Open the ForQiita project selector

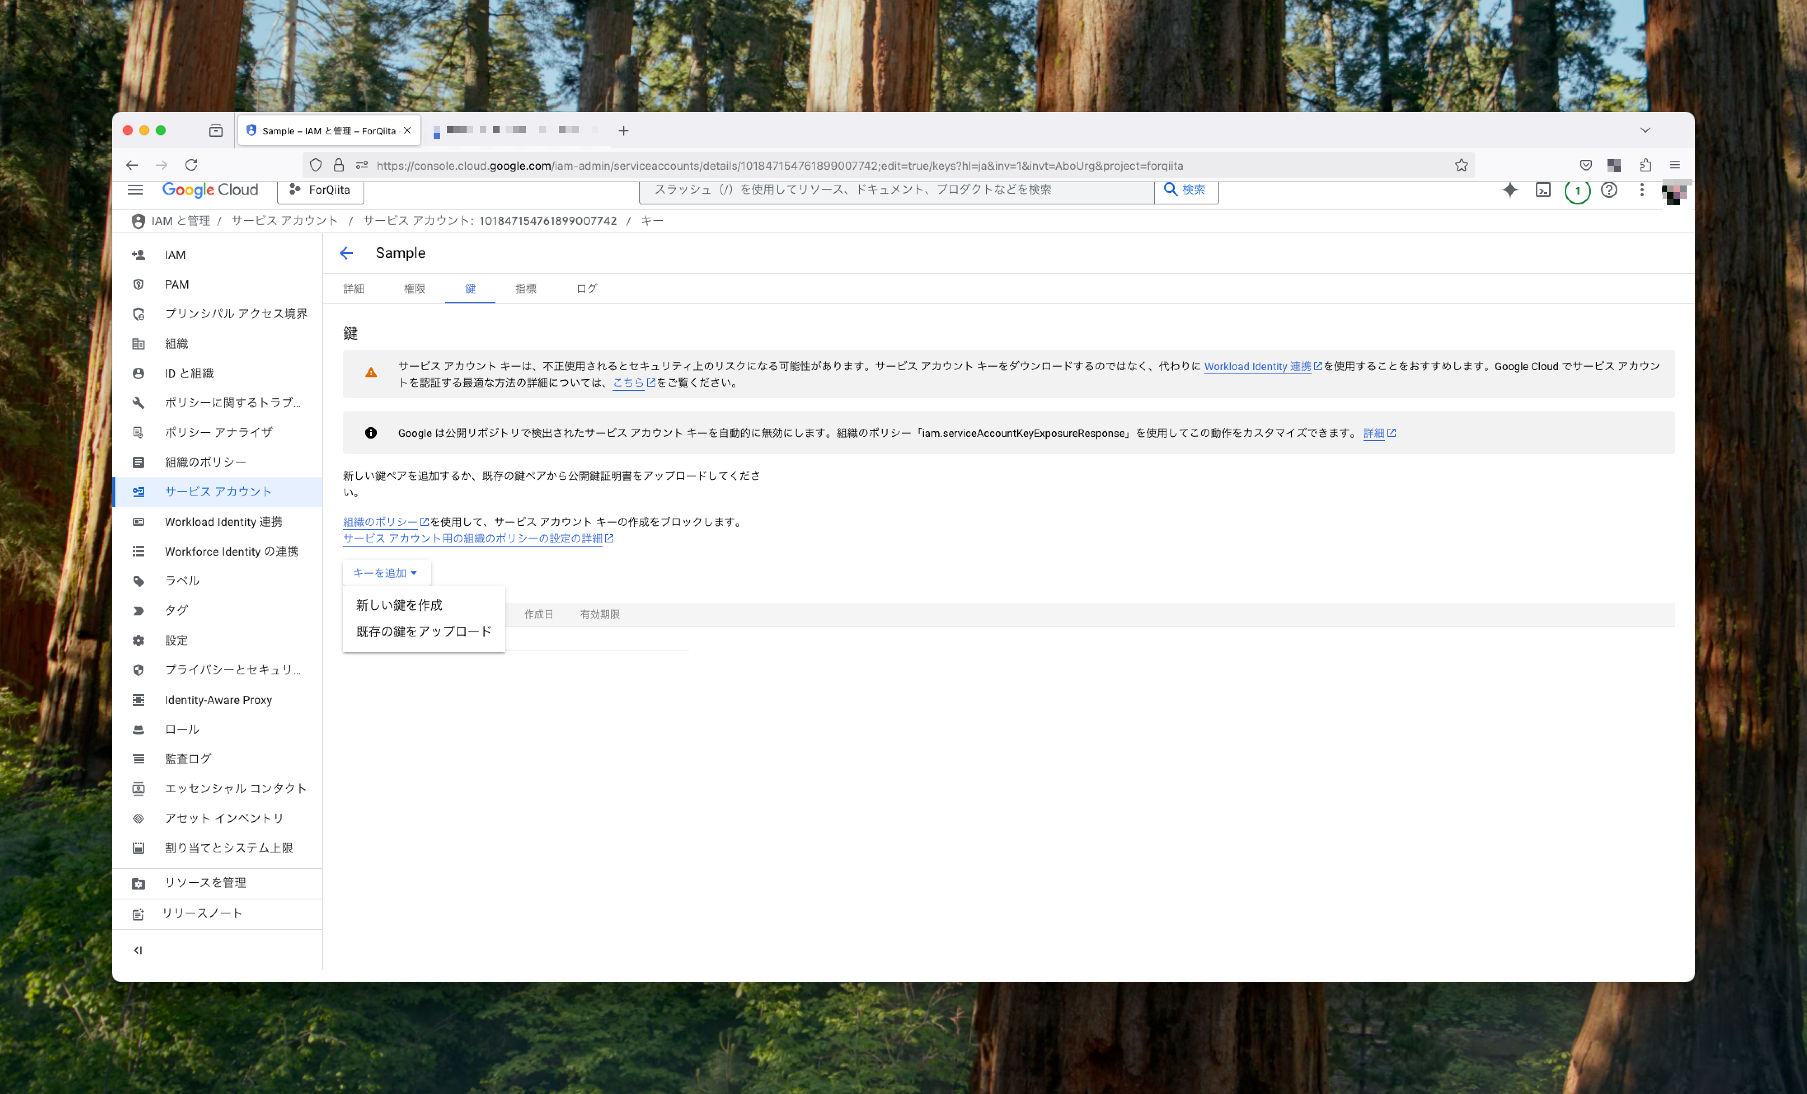[x=321, y=190]
